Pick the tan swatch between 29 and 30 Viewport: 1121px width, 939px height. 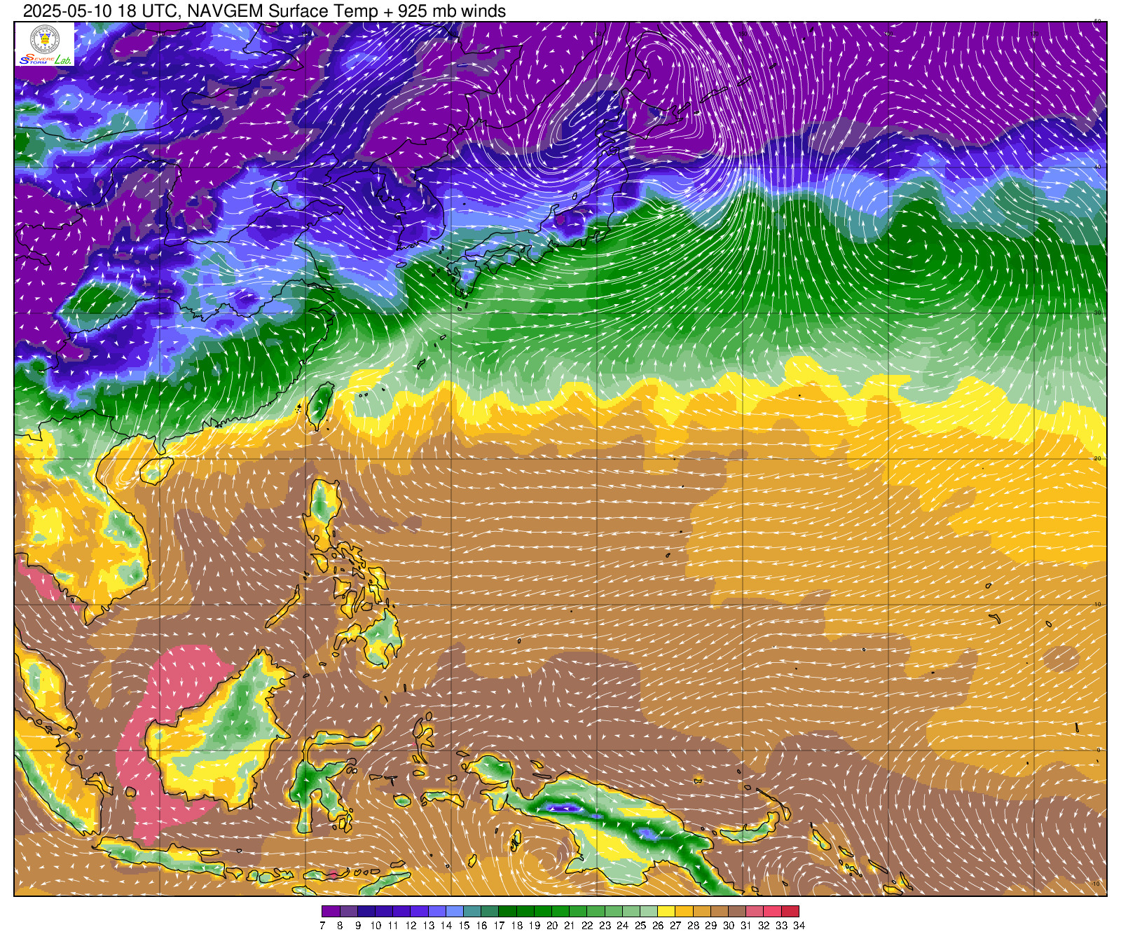click(x=720, y=912)
